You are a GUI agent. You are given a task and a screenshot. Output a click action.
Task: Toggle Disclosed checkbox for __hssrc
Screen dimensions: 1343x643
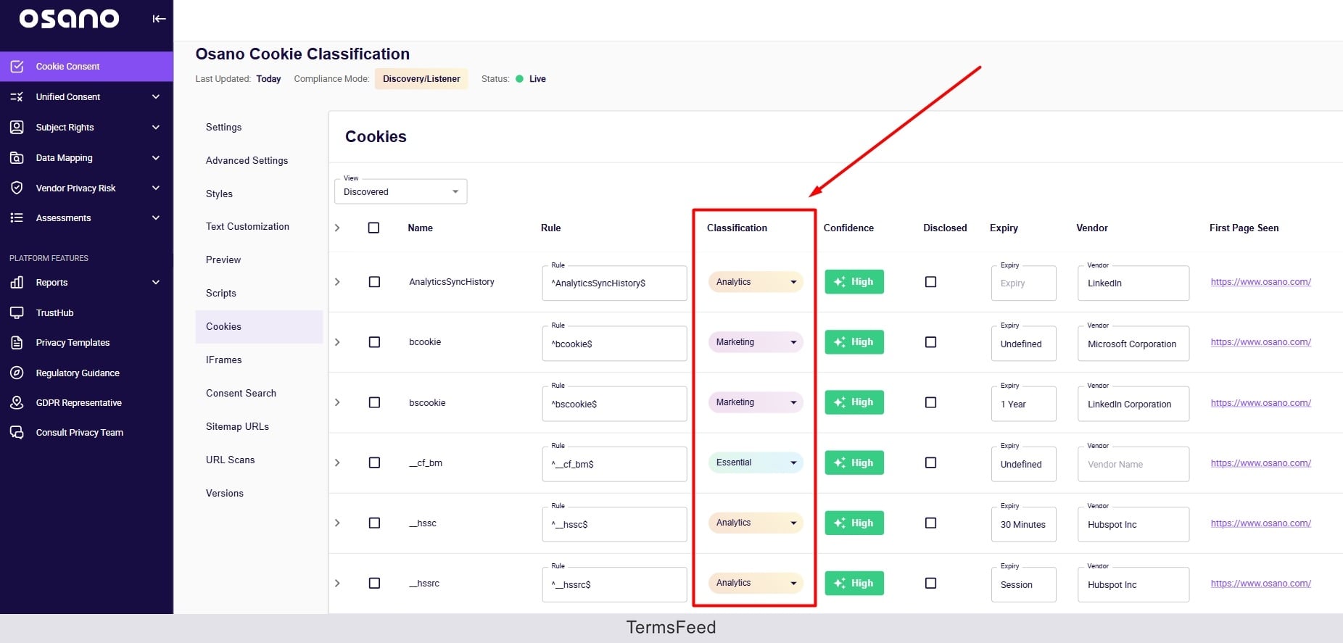coord(930,583)
